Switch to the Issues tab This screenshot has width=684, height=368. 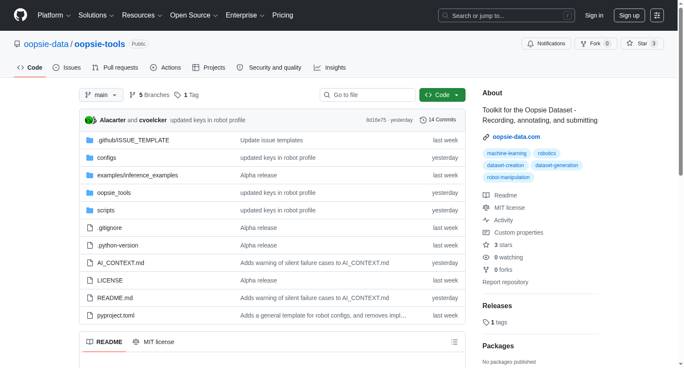67,68
